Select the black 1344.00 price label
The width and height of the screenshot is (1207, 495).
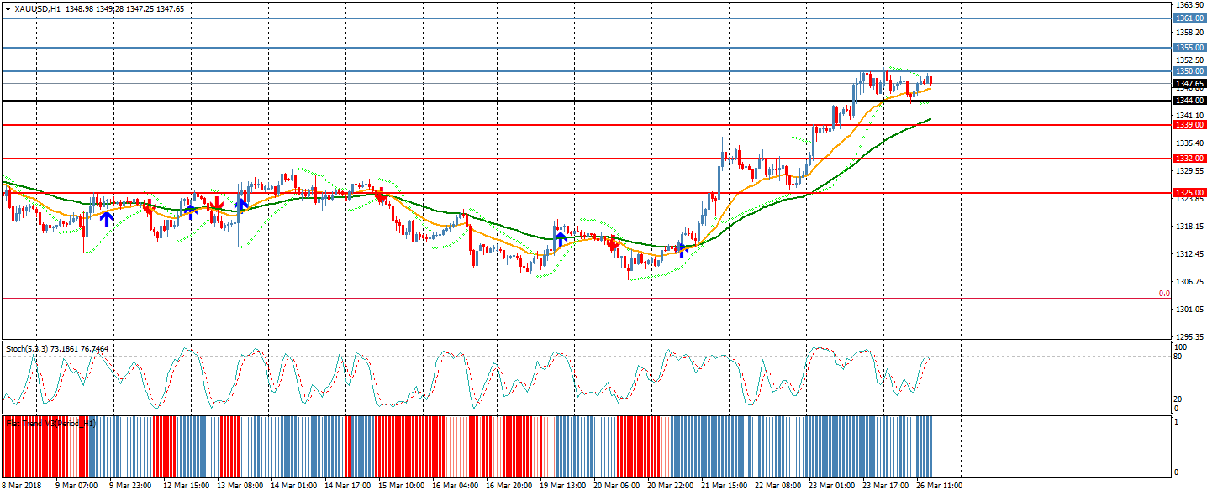pyautogui.click(x=1189, y=101)
